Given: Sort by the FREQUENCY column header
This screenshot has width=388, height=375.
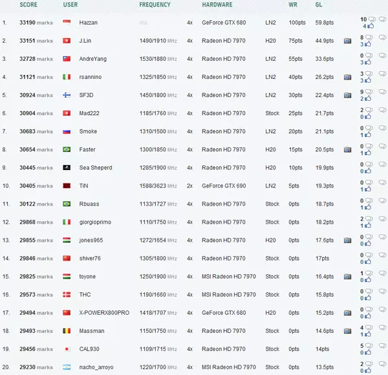Looking at the screenshot, I should 155,5.
